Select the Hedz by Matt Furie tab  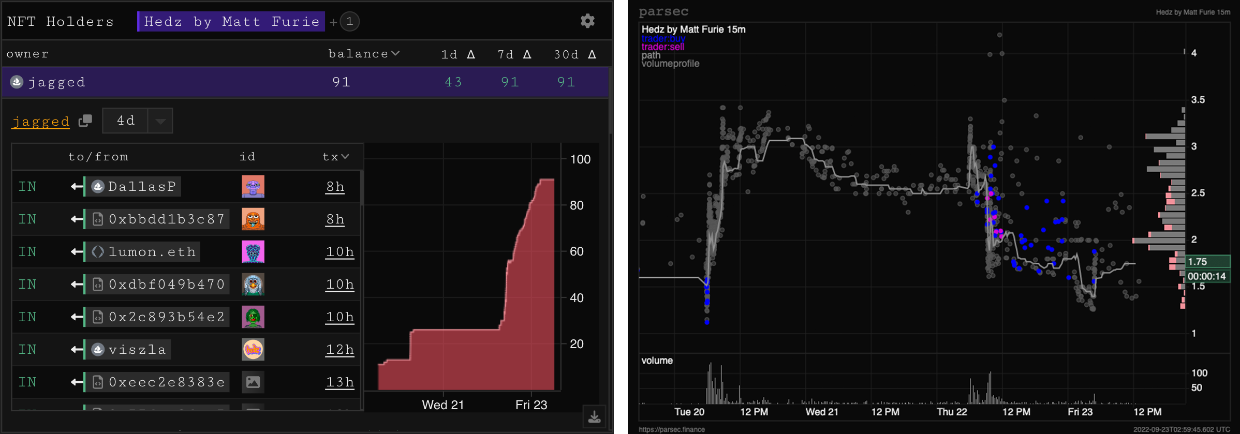(231, 22)
